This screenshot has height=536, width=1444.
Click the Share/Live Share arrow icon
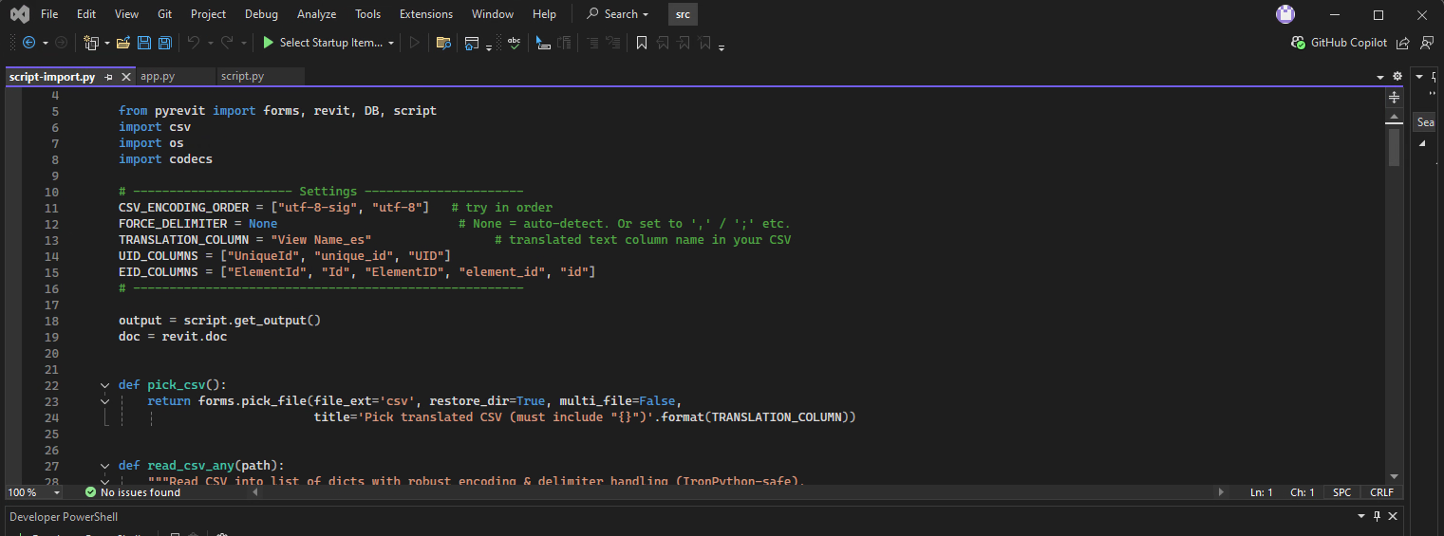(x=1403, y=43)
